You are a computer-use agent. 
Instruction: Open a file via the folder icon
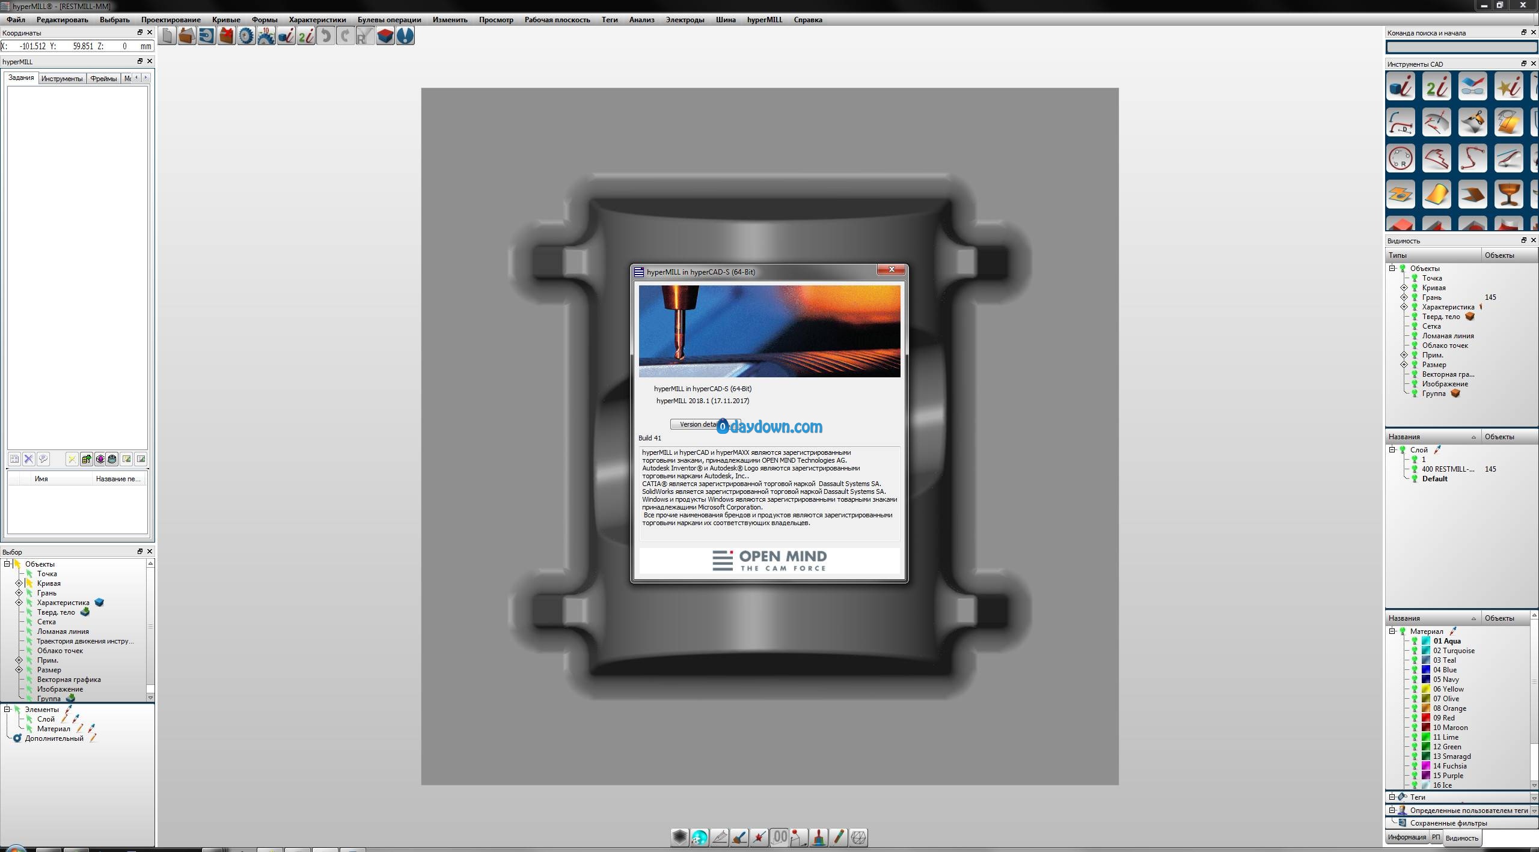[x=186, y=36]
